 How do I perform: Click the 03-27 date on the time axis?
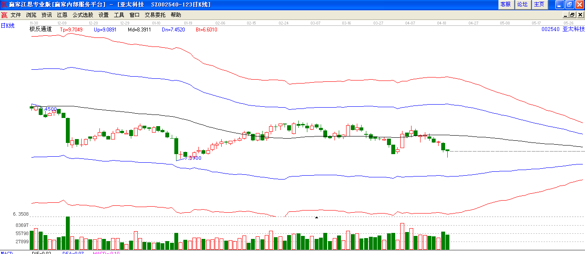point(378,23)
